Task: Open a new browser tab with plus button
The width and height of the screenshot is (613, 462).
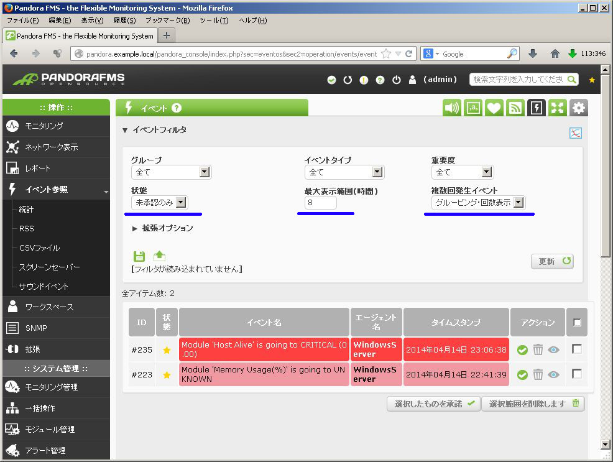Action: click(167, 35)
